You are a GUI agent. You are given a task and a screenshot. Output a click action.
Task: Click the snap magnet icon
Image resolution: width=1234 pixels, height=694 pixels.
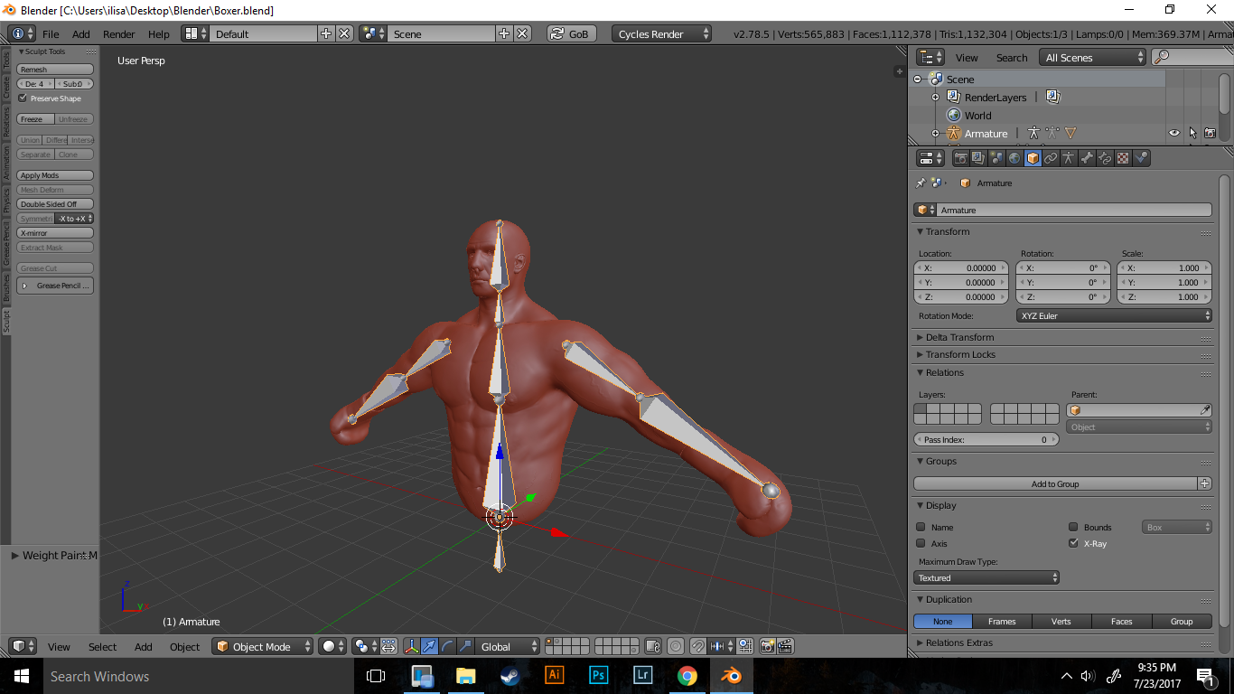point(697,646)
